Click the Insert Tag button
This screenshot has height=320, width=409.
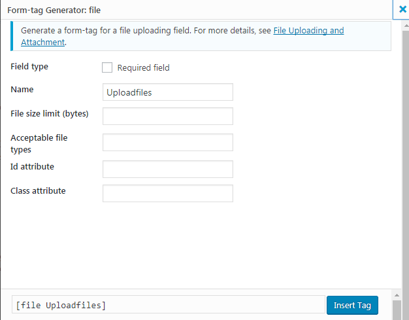pos(352,305)
